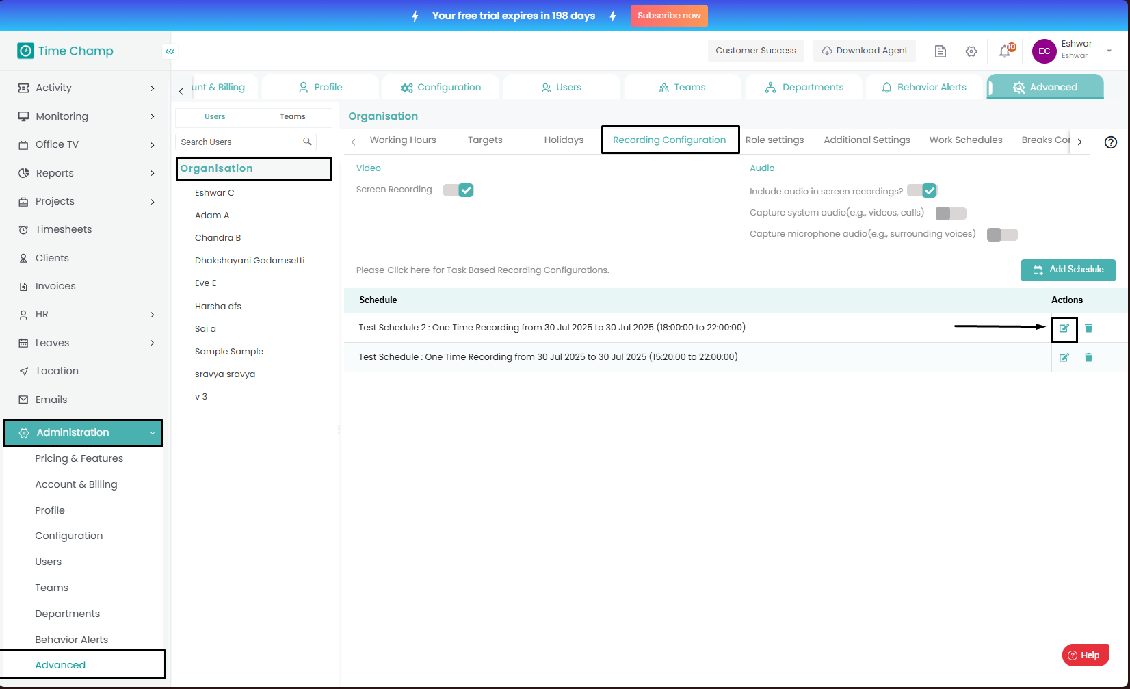Collapse the sidebar with double-chevron icon
1130x689 pixels.
(170, 51)
